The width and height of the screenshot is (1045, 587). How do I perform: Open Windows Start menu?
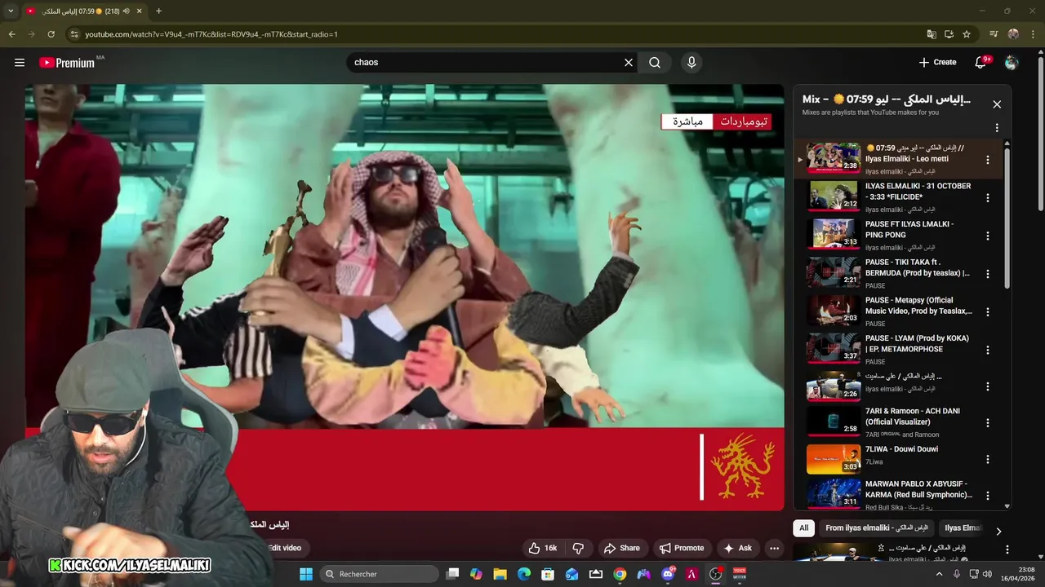pyautogui.click(x=306, y=574)
